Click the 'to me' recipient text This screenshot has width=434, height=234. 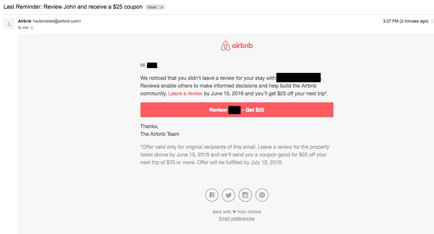[23, 28]
